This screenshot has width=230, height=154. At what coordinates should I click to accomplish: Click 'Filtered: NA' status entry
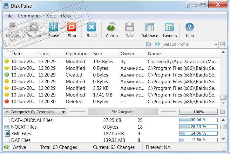click(158, 147)
